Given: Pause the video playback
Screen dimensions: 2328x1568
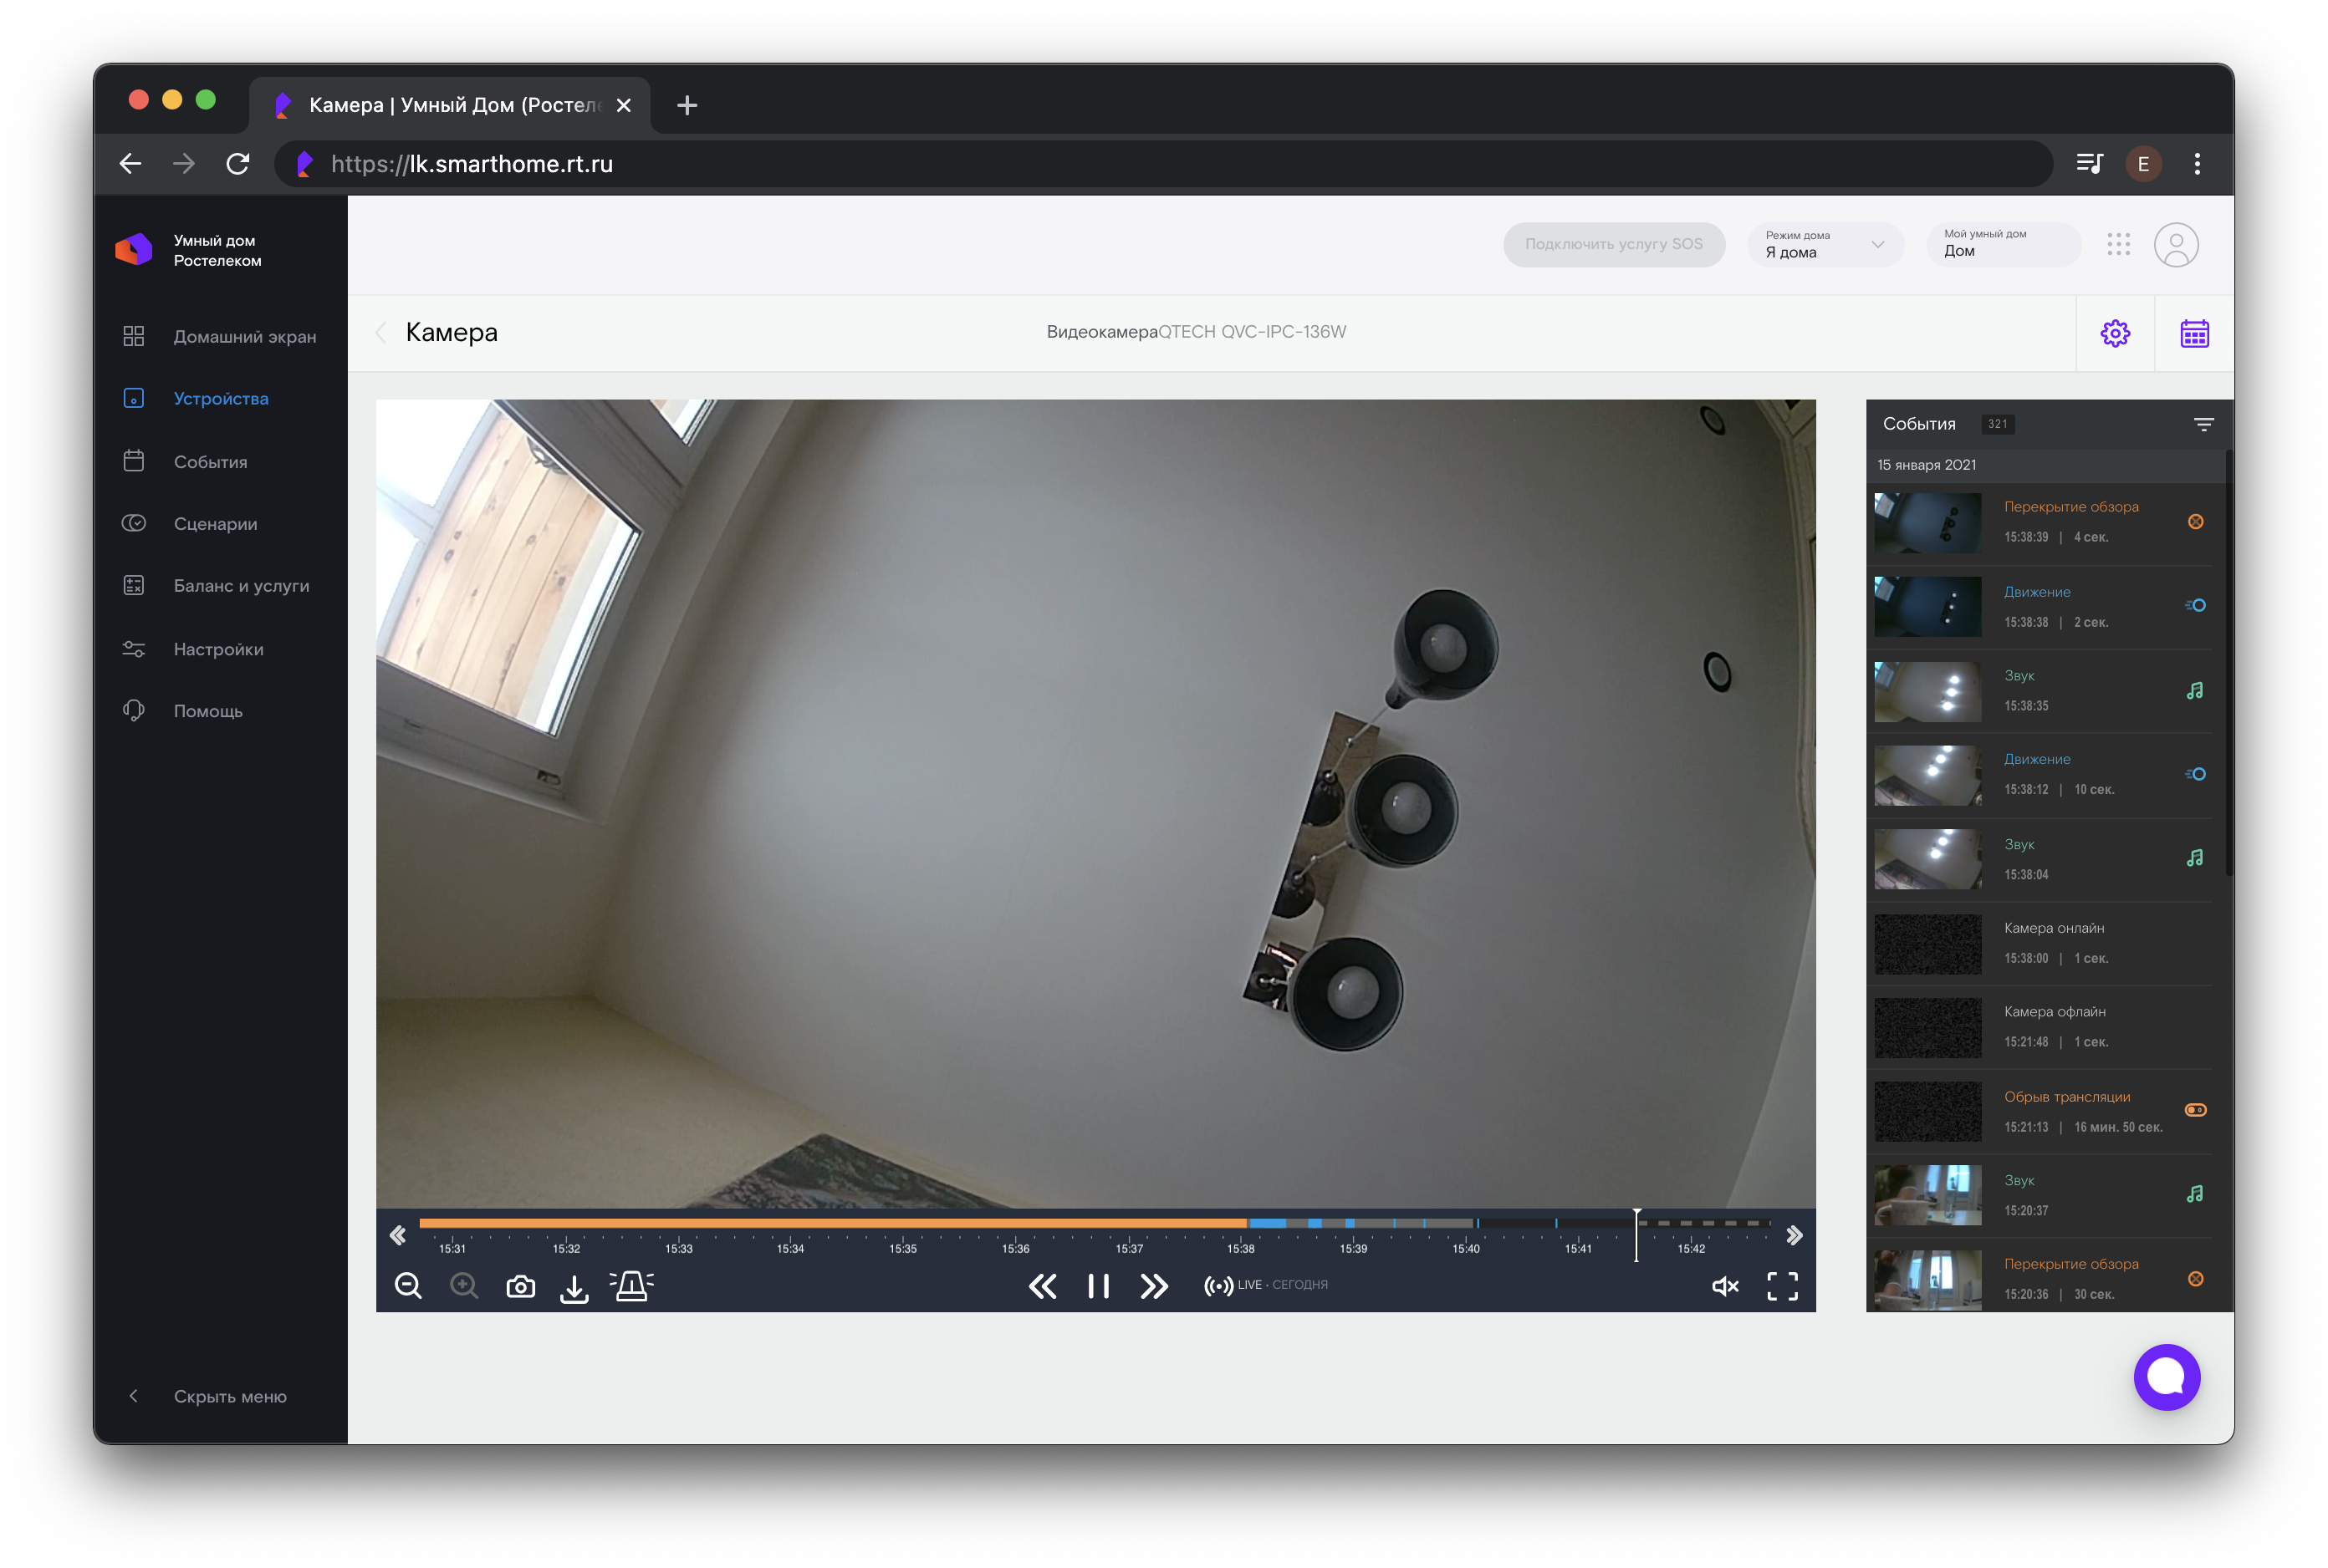Looking at the screenshot, I should click(1099, 1286).
